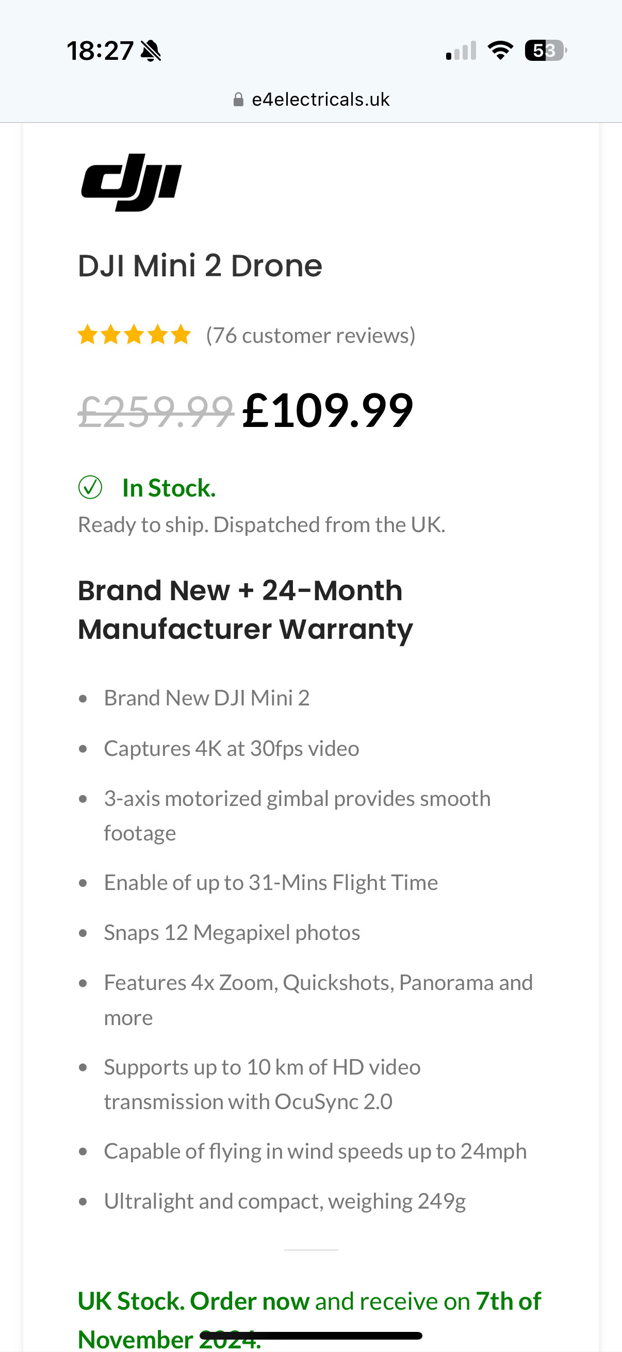622x1352 pixels.
Task: Tap the DJI brand logo
Action: (x=131, y=182)
